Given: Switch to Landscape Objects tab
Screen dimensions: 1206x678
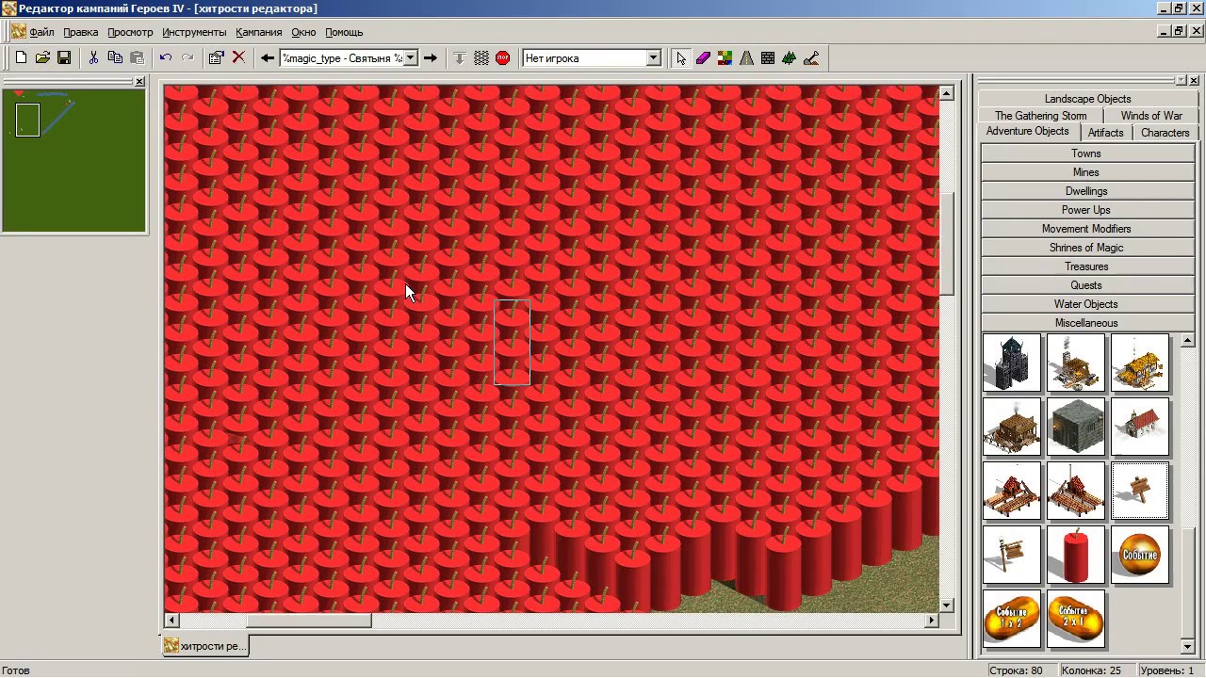Looking at the screenshot, I should pos(1087,99).
